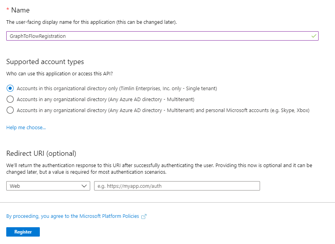The height and width of the screenshot is (244, 335).
Task: Click the green checkmark in Name field
Action: (x=314, y=36)
